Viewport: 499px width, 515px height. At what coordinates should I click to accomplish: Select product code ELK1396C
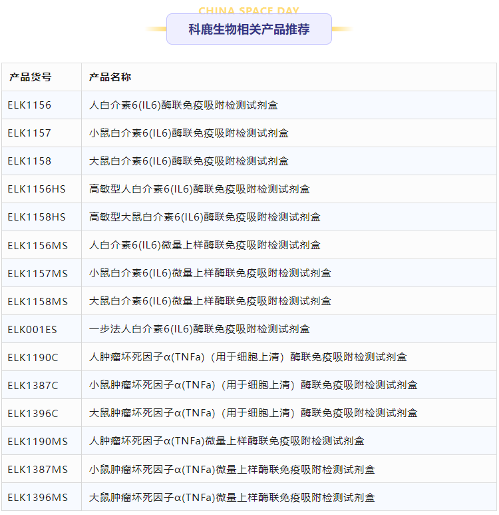pos(33,413)
